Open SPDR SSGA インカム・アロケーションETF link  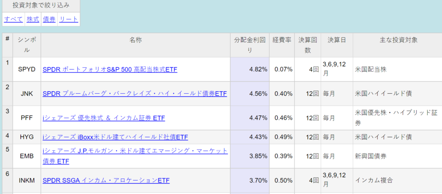click(x=106, y=180)
